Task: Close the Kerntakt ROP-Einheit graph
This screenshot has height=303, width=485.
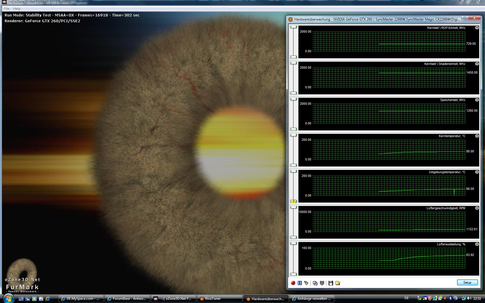Action: coord(477,28)
